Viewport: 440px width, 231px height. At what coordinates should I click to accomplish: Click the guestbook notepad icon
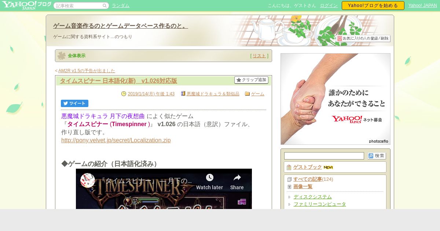(x=289, y=168)
